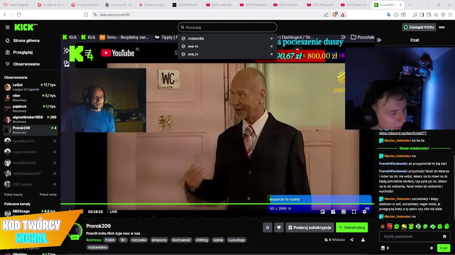Collapse the chat panel arrow icon
Screen dimensions: 455x255
(379, 40)
